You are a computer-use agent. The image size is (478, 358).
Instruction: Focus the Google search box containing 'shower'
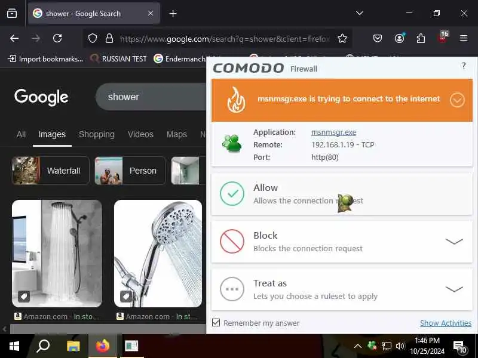pyautogui.click(x=151, y=97)
